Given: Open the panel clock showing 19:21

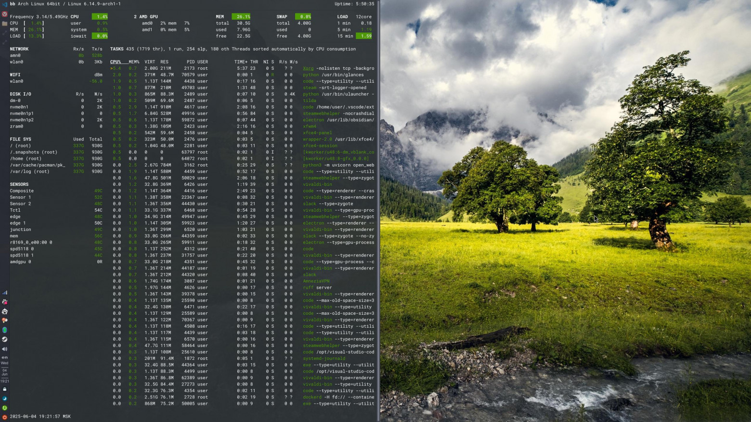Looking at the screenshot, I should coord(5,381).
